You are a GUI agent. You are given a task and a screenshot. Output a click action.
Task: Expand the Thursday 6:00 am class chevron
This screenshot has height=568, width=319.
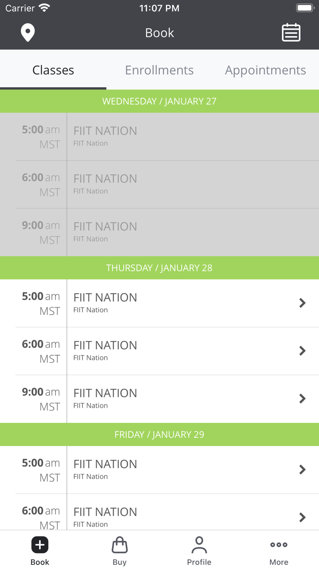[x=302, y=351]
